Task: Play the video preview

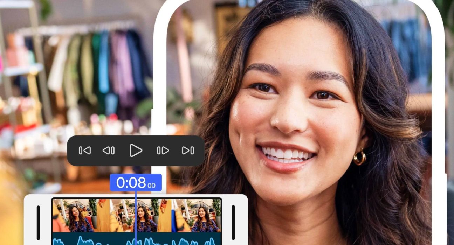Action: [136, 150]
